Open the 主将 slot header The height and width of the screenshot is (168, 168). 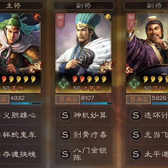point(21,6)
